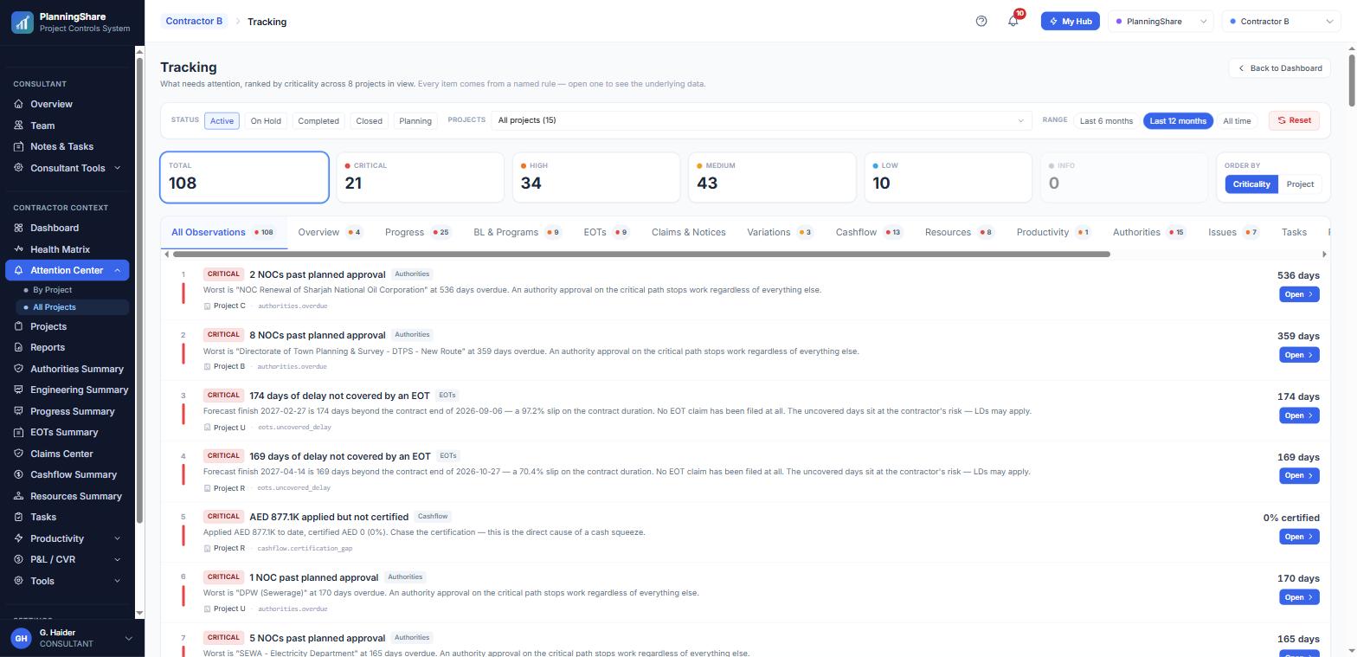Screen dimensions: 1357x657
Task: Click the Claims Center shield icon
Action: pyautogui.click(x=19, y=454)
